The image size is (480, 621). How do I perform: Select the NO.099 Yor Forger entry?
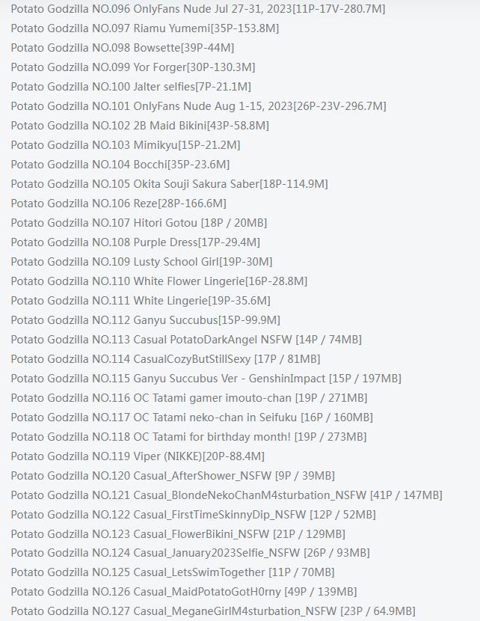point(133,67)
